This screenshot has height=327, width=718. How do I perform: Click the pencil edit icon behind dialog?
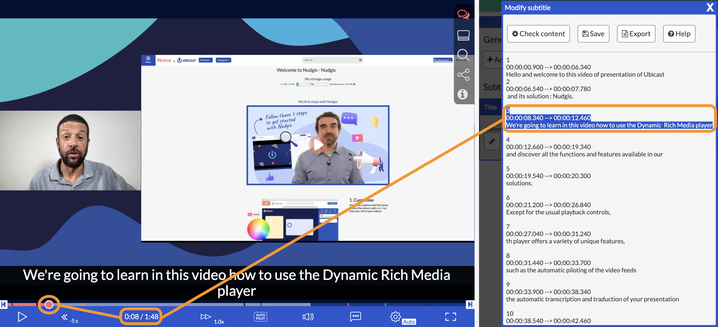click(492, 142)
